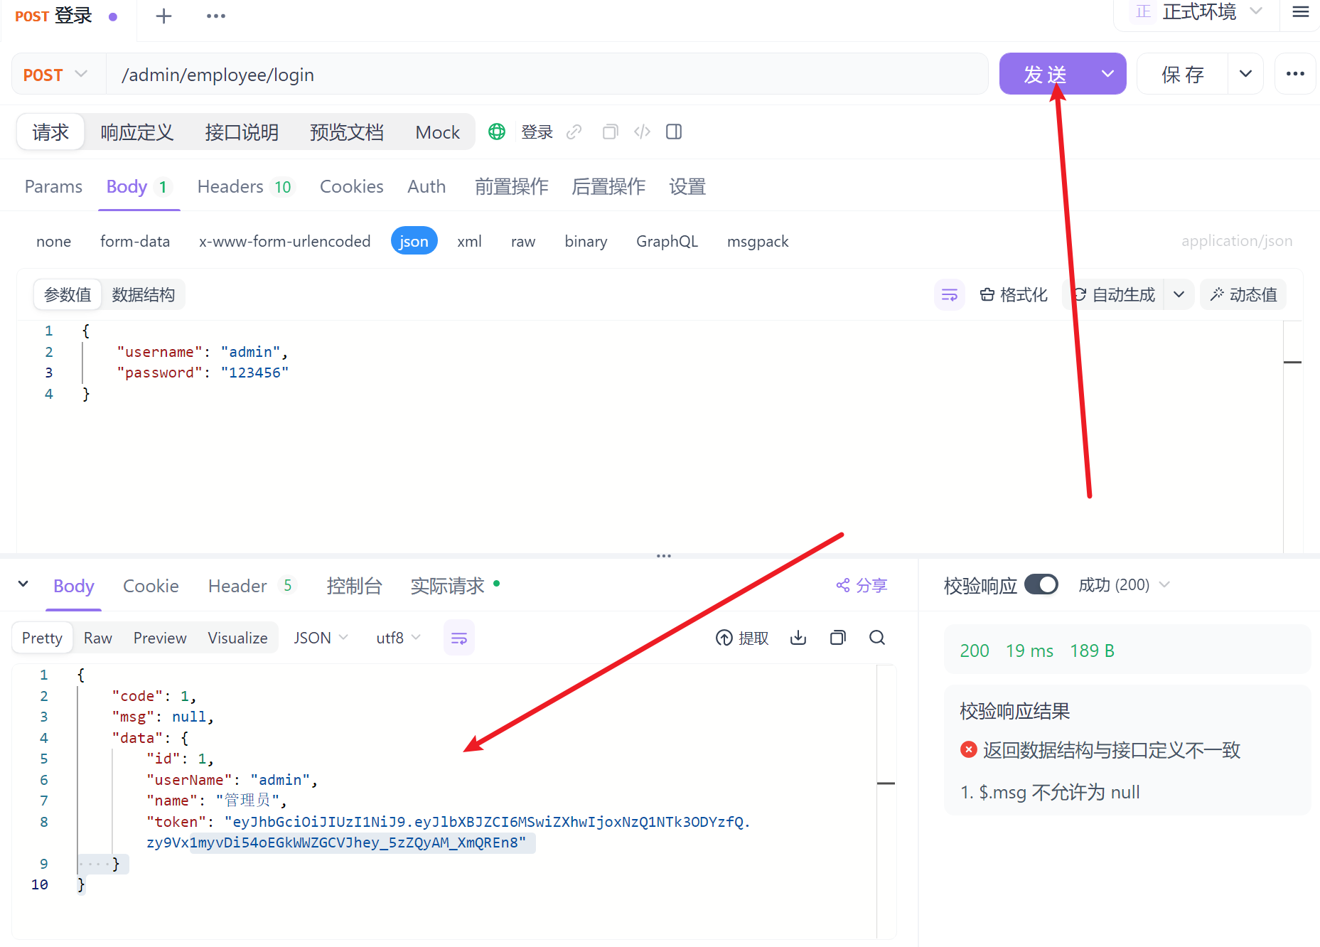
Task: Open code generation with the </> icon
Action: tap(642, 132)
